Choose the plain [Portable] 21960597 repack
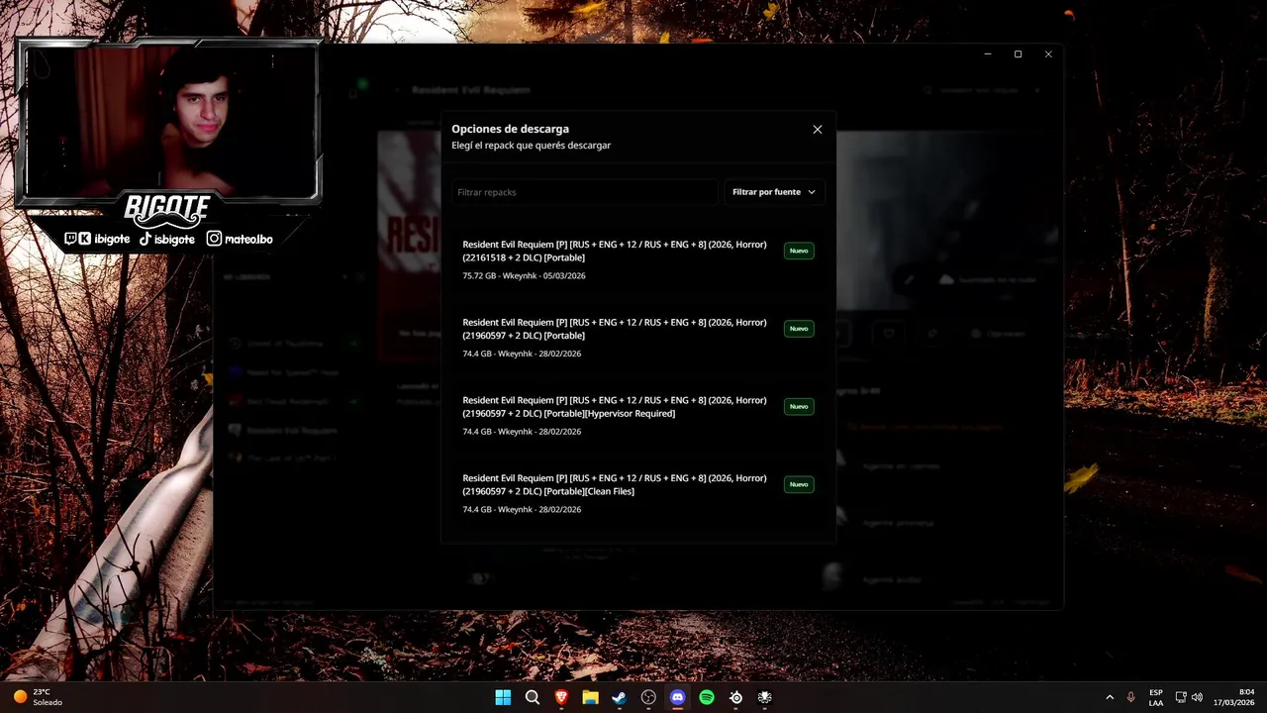 coord(638,338)
